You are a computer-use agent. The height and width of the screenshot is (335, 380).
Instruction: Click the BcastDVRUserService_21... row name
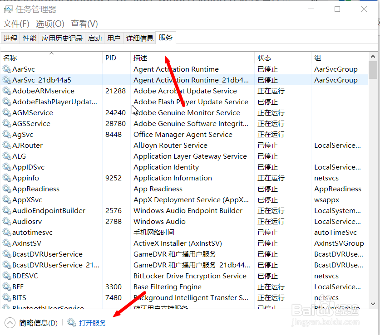pyautogui.click(x=56, y=265)
